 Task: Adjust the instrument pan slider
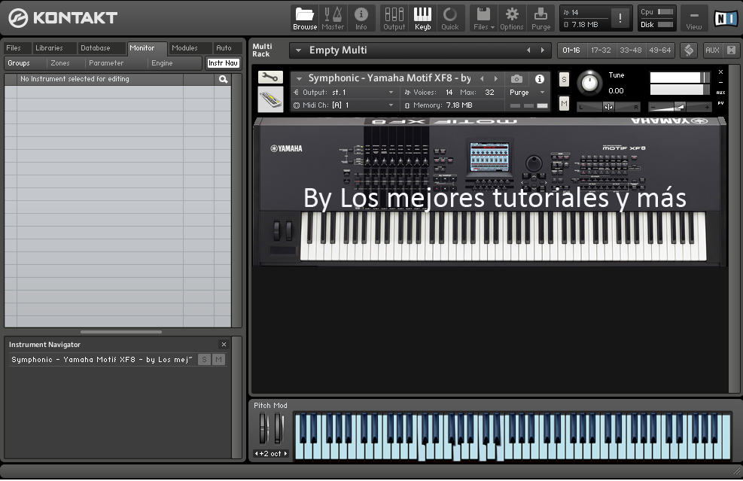608,107
